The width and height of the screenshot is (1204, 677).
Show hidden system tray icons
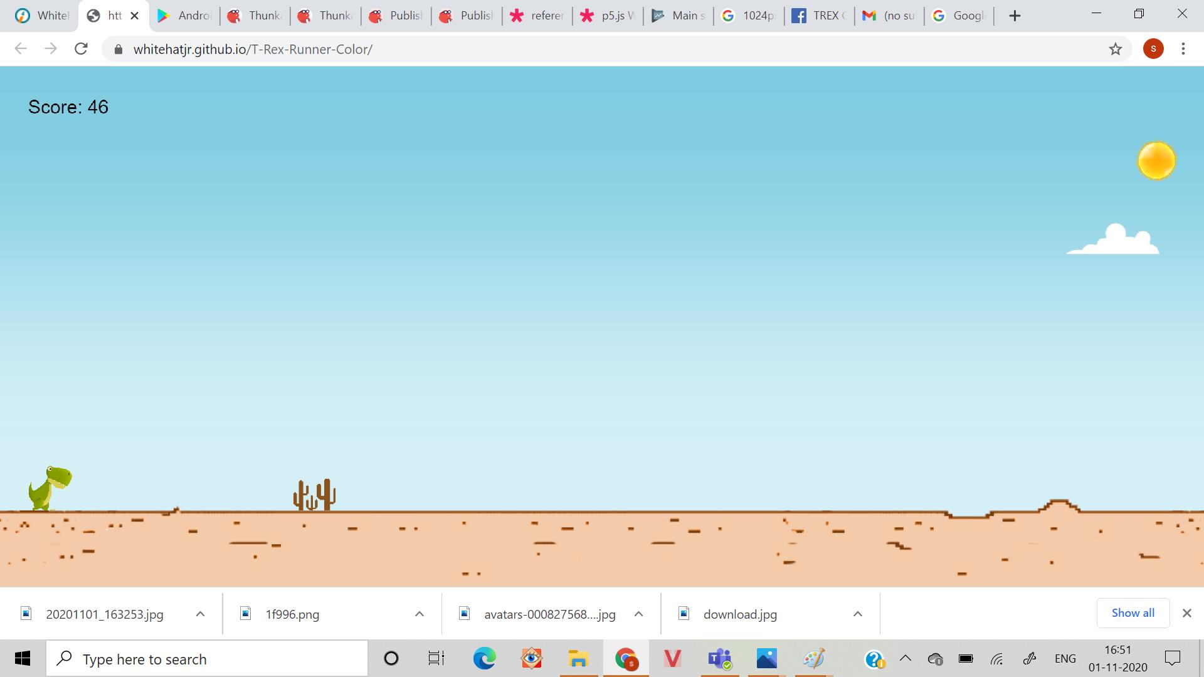905,658
